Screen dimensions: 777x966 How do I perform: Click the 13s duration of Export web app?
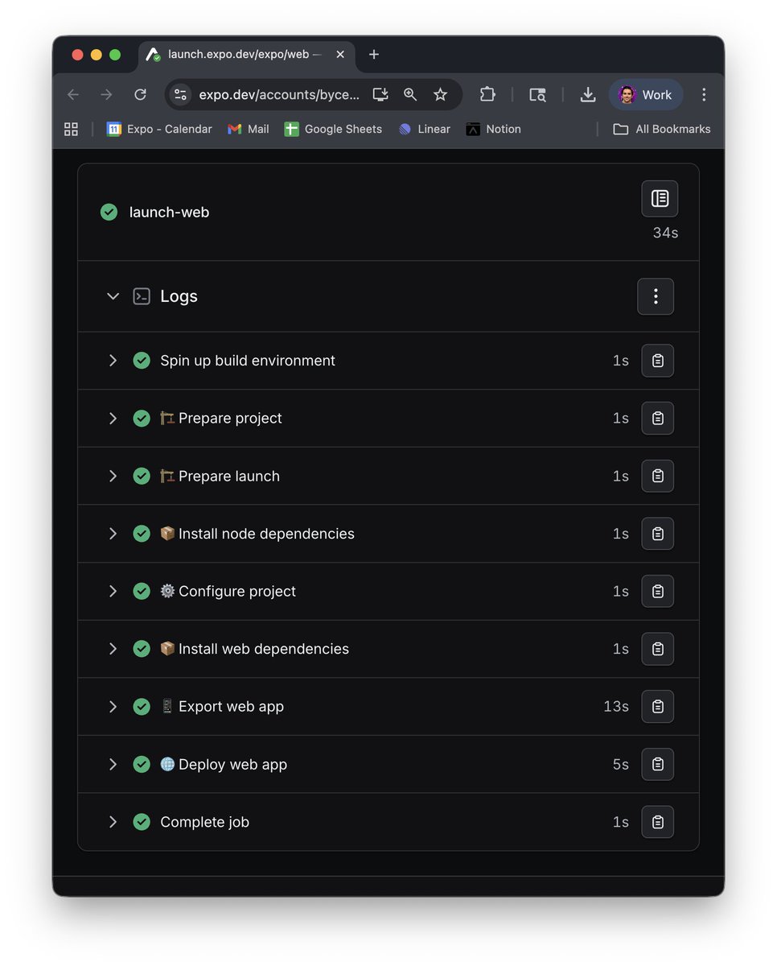[616, 707]
